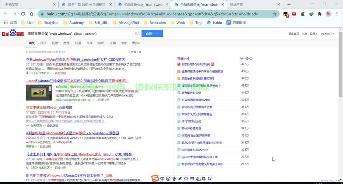Viewport: 343px width, 184px height.
Task: Open the 设置 dropdown
Action: pyautogui.click(x=314, y=33)
